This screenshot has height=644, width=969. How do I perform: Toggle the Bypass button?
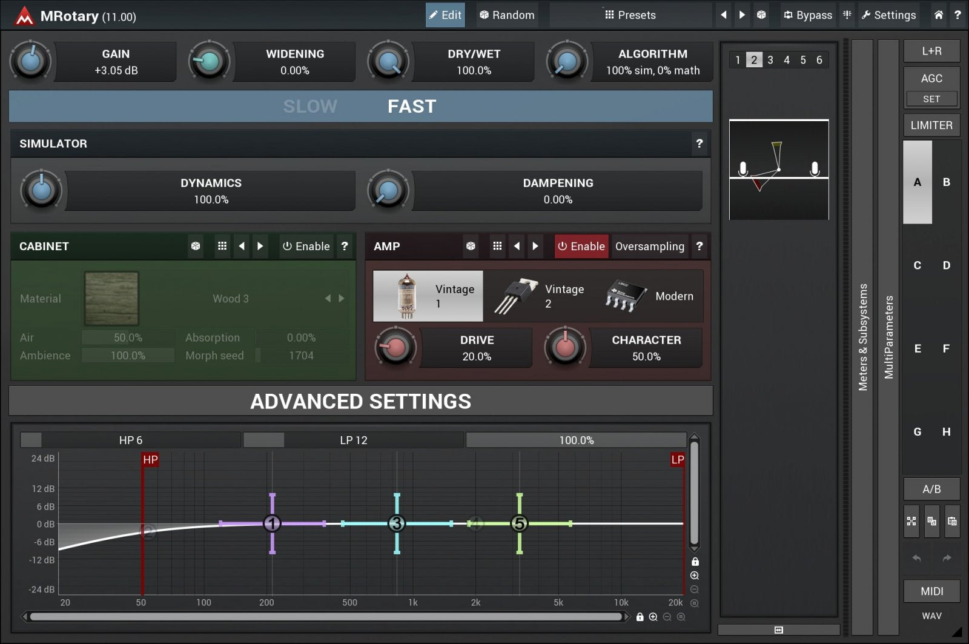[x=808, y=15]
